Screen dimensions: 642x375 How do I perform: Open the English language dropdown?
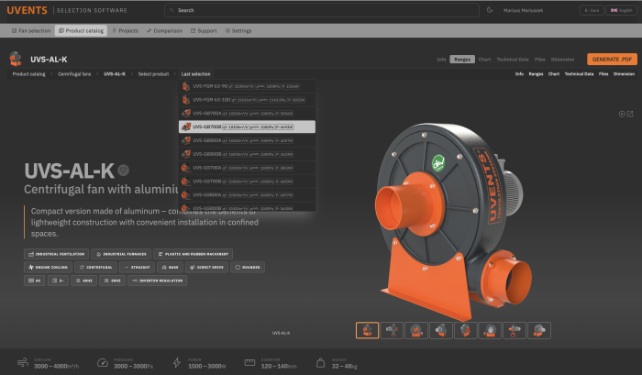tap(621, 10)
